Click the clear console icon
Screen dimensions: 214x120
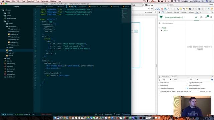(x=160, y=80)
